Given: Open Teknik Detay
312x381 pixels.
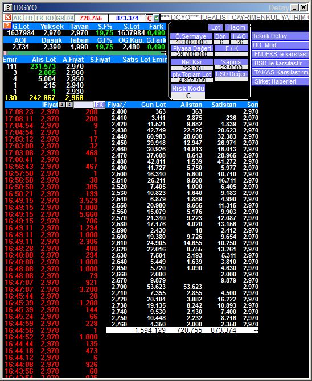Looking at the screenshot, I should [x=280, y=36].
